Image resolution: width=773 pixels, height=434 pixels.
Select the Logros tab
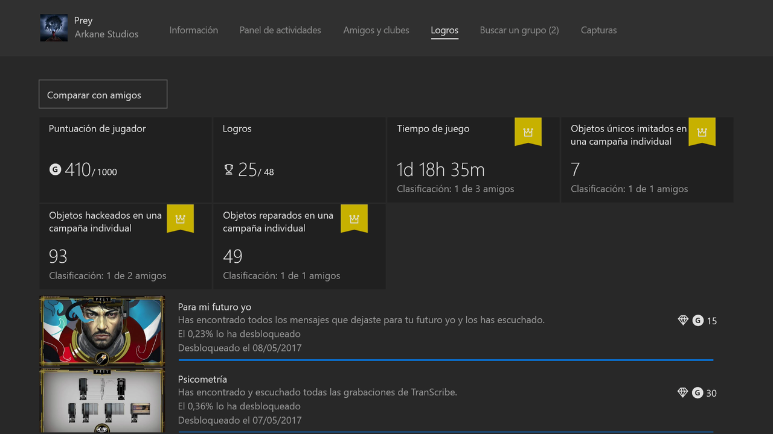444,30
